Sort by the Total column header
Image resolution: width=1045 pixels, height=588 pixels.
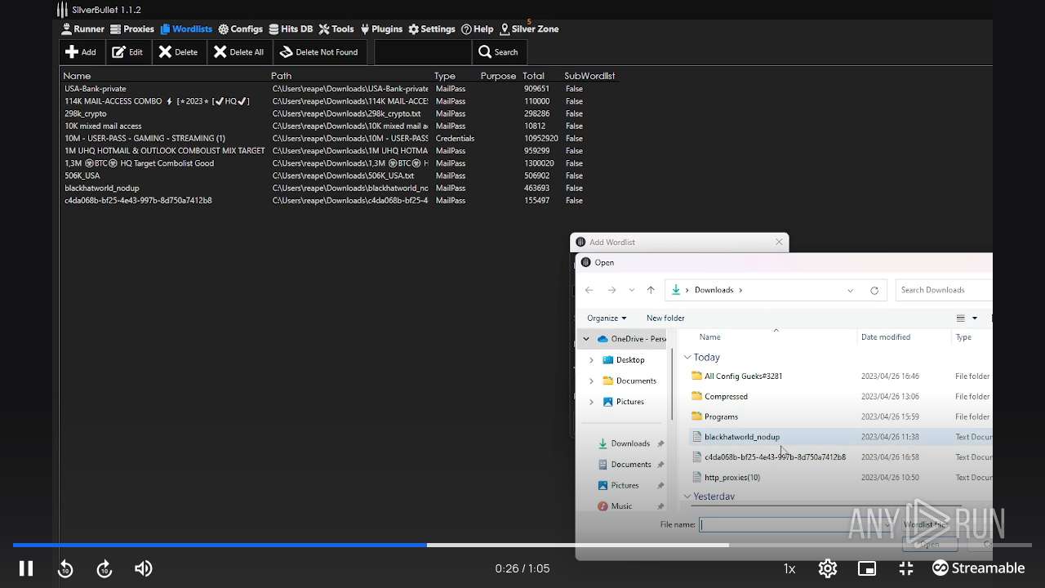tap(533, 76)
